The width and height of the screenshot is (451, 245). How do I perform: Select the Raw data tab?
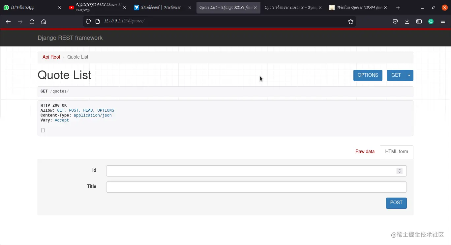tap(365, 152)
